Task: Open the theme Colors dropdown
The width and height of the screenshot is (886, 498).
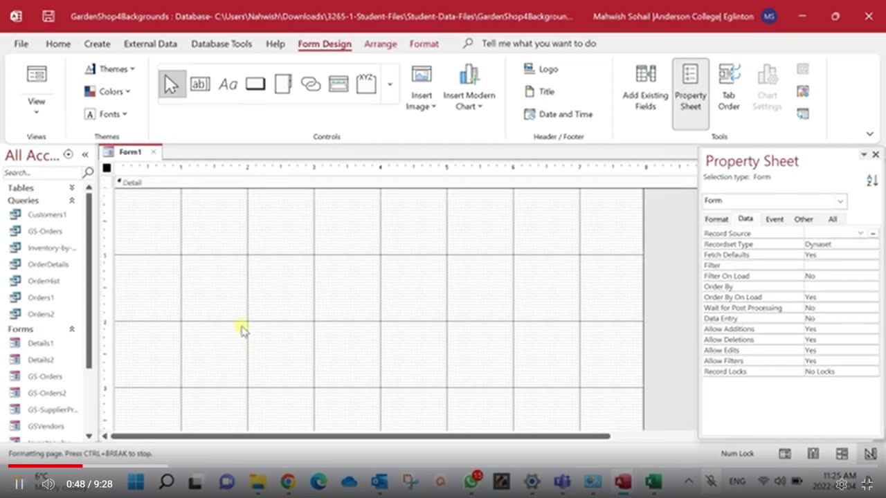Action: (107, 91)
